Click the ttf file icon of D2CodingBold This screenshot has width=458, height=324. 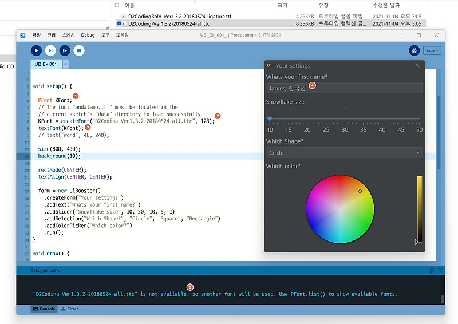coord(124,17)
